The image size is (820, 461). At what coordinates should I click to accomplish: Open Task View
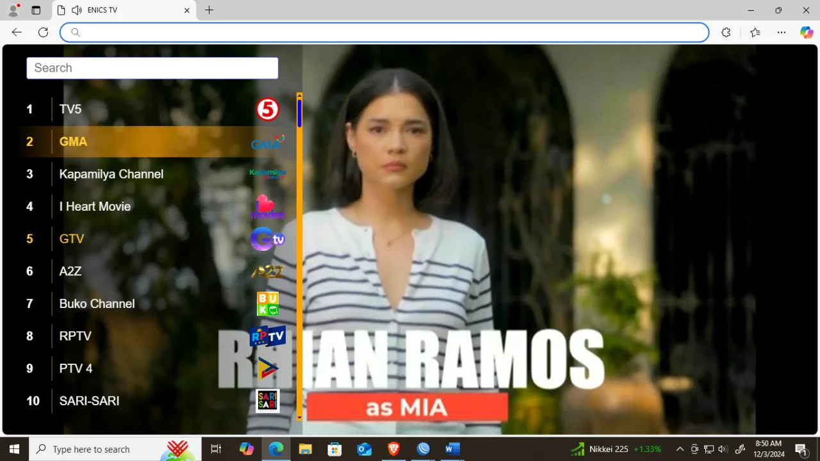(x=216, y=449)
